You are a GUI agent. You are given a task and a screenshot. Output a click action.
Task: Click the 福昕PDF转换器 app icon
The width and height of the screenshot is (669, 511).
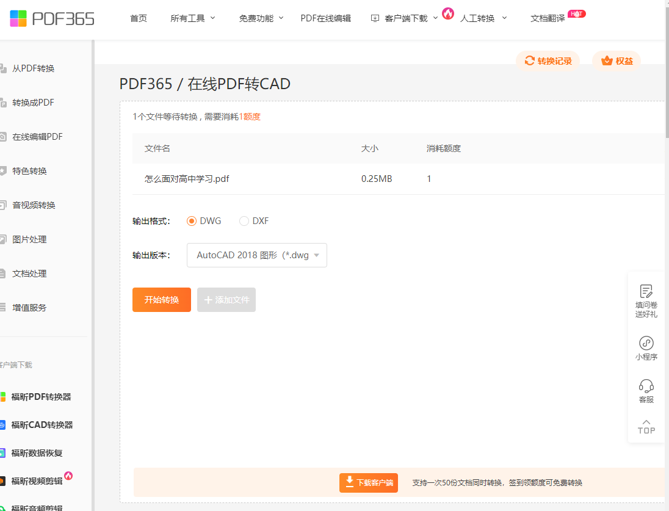click(2, 397)
